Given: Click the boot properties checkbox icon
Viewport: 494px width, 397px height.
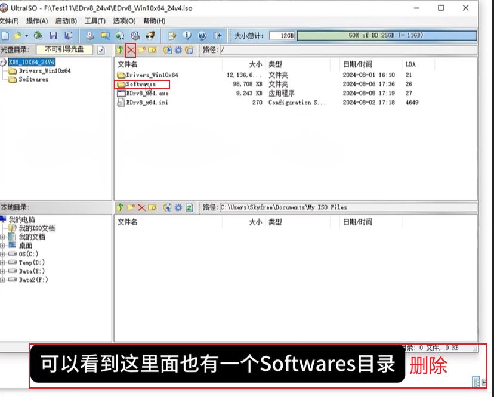Looking at the screenshot, I should (x=101, y=50).
